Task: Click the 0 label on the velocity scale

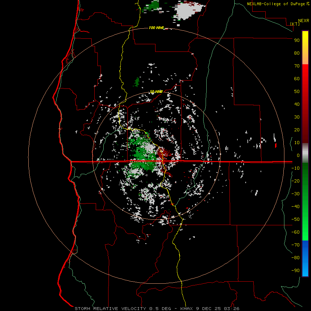Action: click(298, 155)
